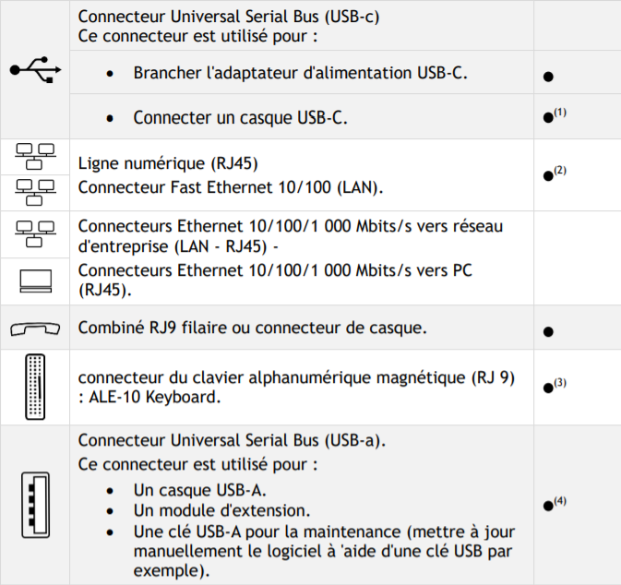The width and height of the screenshot is (621, 585).
Task: Click the telephone handset icon
Action: click(x=35, y=328)
